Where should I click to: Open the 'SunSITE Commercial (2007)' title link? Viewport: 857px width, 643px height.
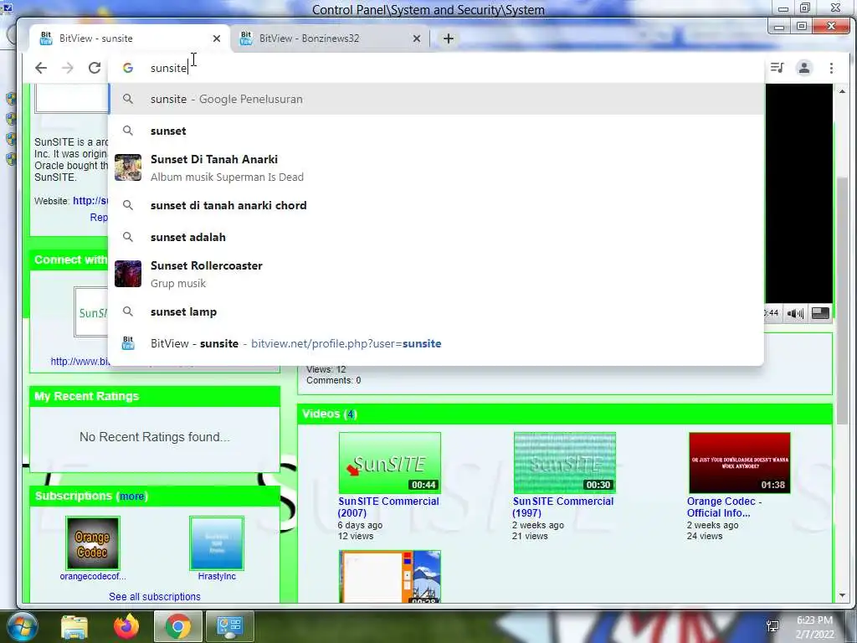[388, 507]
